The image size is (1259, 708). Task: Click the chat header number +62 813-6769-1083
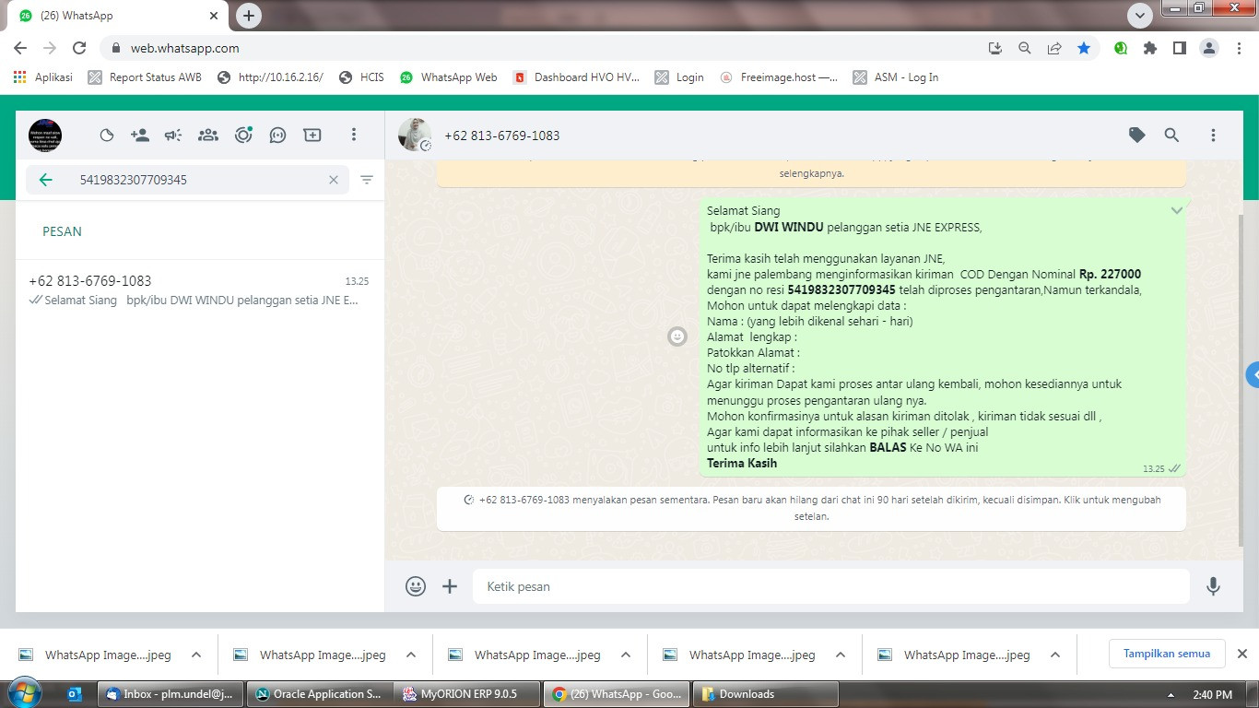(502, 136)
